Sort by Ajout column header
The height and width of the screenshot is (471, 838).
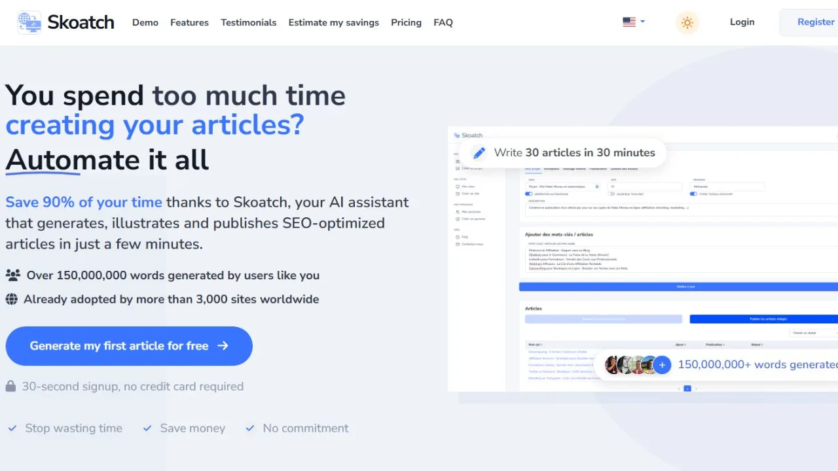pyautogui.click(x=681, y=345)
